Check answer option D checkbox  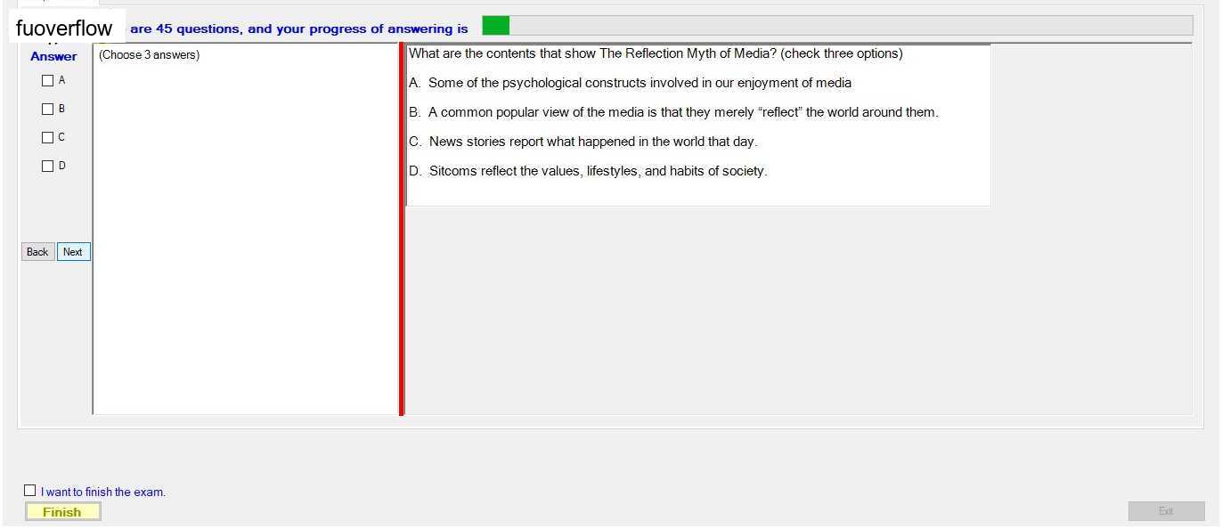(x=48, y=166)
